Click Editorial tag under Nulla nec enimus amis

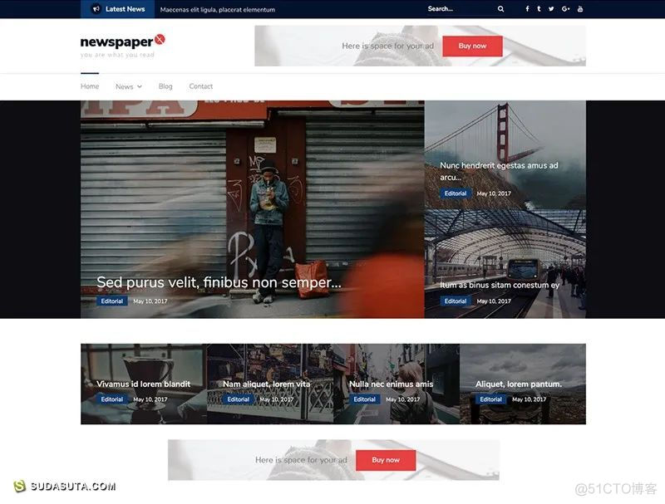click(365, 399)
